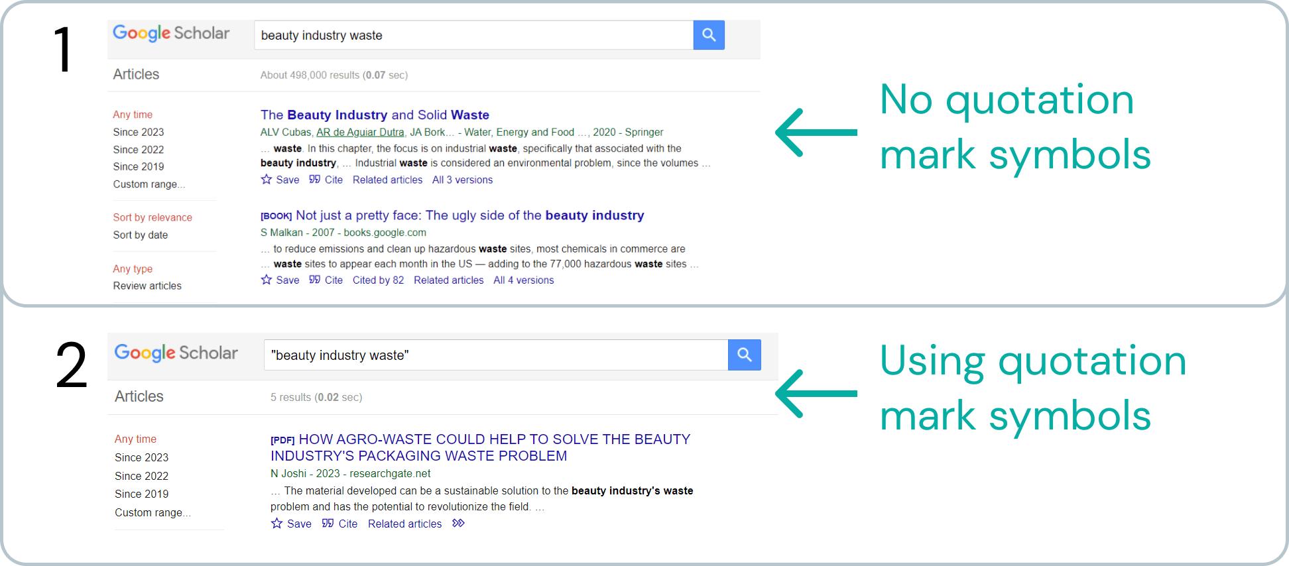Viewport: 1289px width, 566px height.
Task: Open The Beauty Industry and Solid Waste article
Action: click(375, 115)
